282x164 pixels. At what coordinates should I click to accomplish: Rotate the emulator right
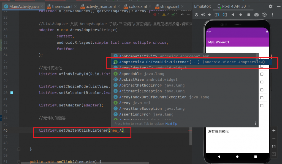(x=225, y=15)
